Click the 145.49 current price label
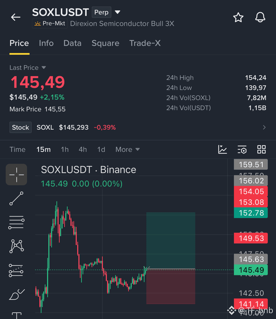 251,270
